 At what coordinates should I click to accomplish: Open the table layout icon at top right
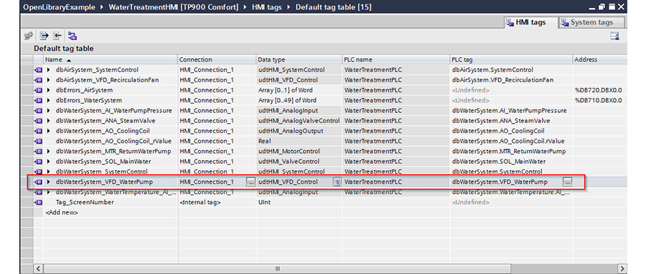click(x=615, y=36)
